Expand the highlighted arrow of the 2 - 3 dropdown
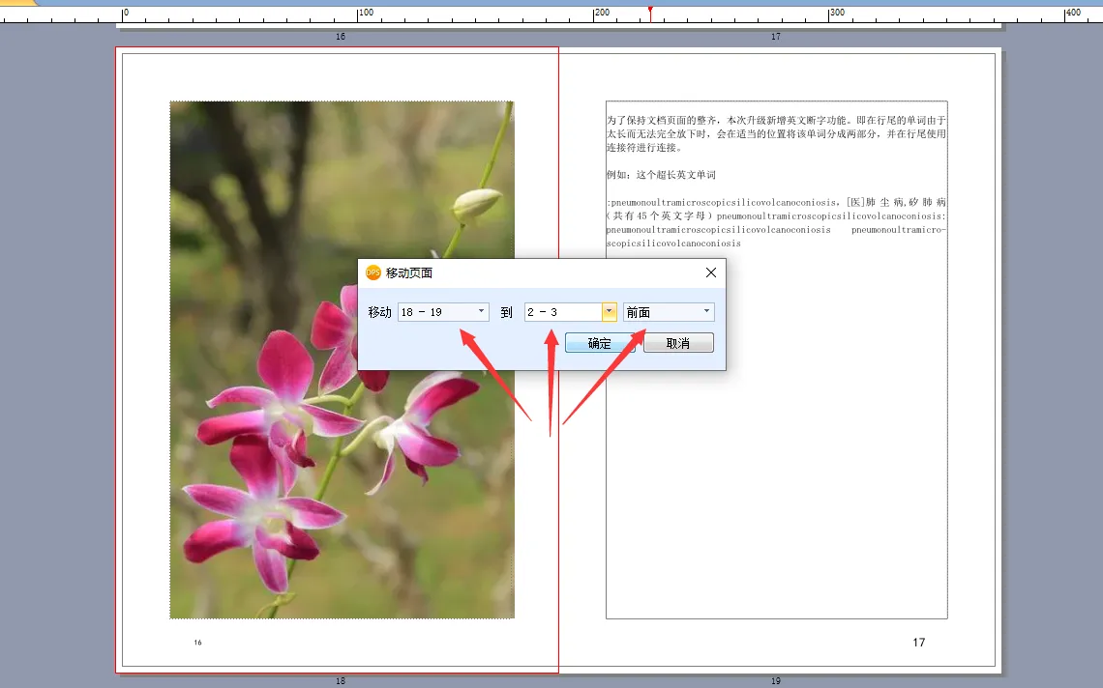This screenshot has height=688, width=1103. [x=609, y=312]
